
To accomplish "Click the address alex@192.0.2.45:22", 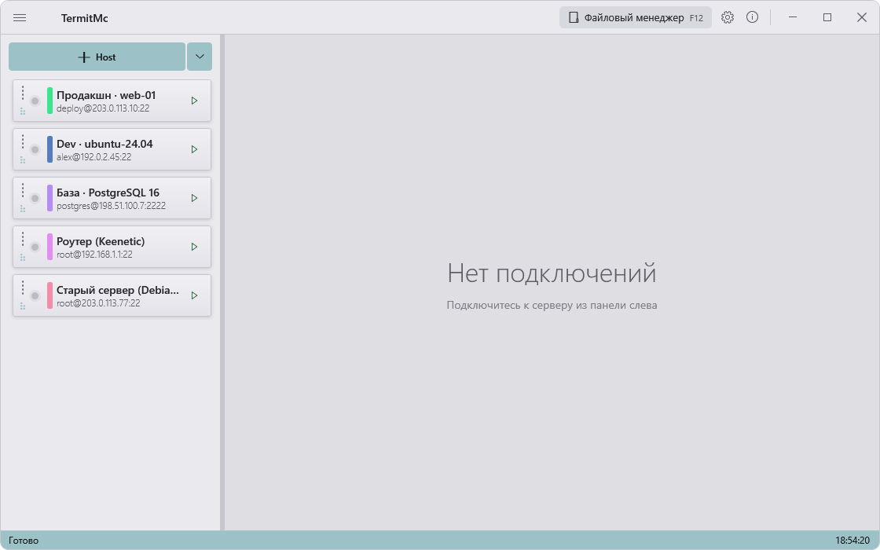I will click(x=93, y=157).
